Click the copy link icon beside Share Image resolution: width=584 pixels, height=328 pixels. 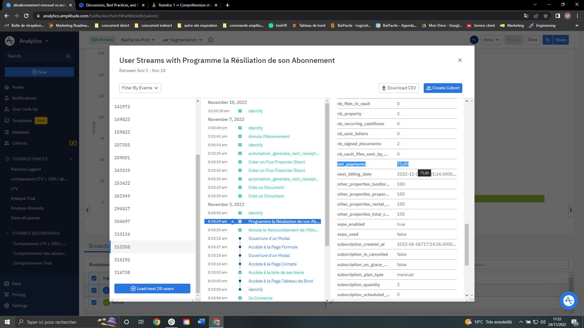click(547, 40)
